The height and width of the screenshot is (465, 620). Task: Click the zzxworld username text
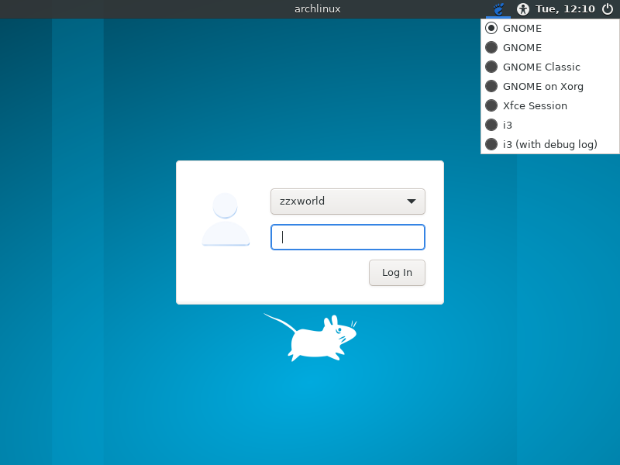point(302,201)
